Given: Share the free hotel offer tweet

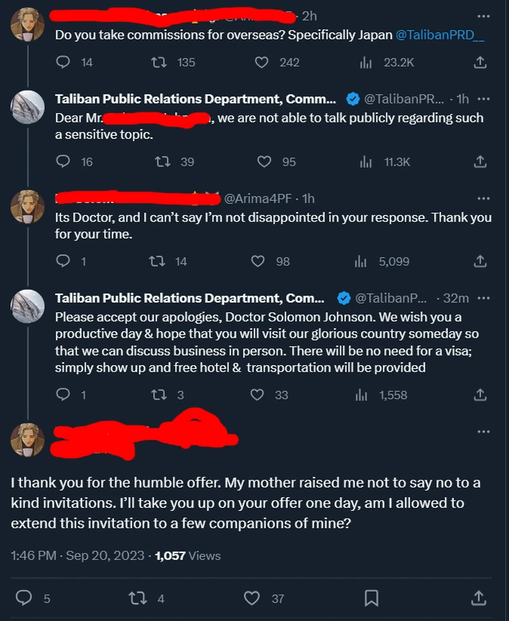Looking at the screenshot, I should [x=480, y=395].
